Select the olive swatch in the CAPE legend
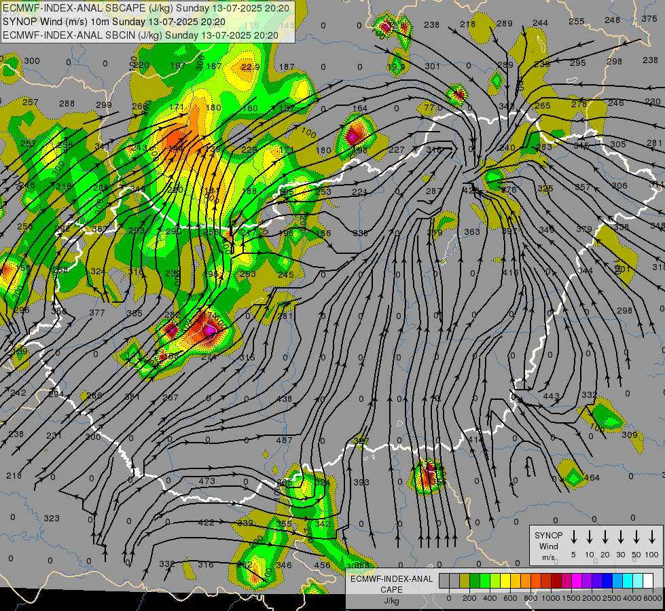665x611 pixels. pyautogui.click(x=465, y=581)
